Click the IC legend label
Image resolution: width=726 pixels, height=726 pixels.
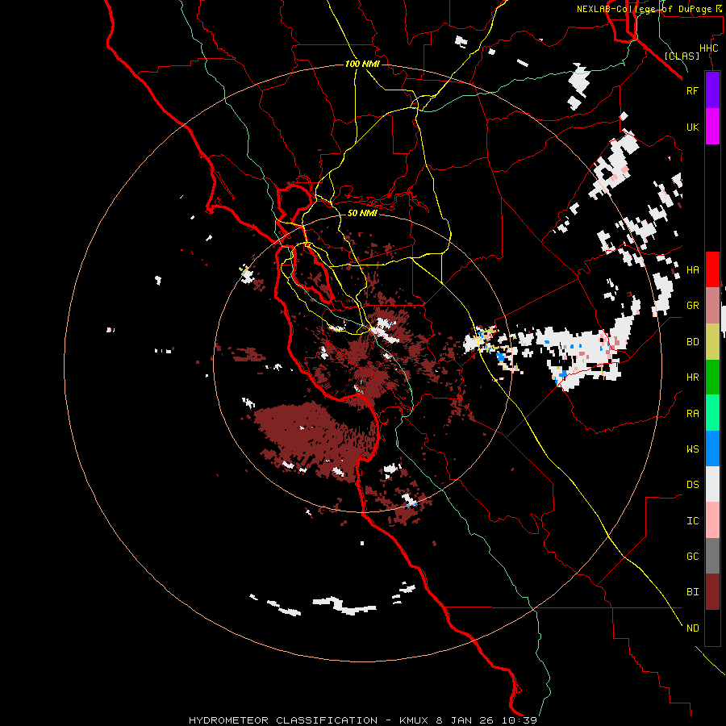(692, 521)
